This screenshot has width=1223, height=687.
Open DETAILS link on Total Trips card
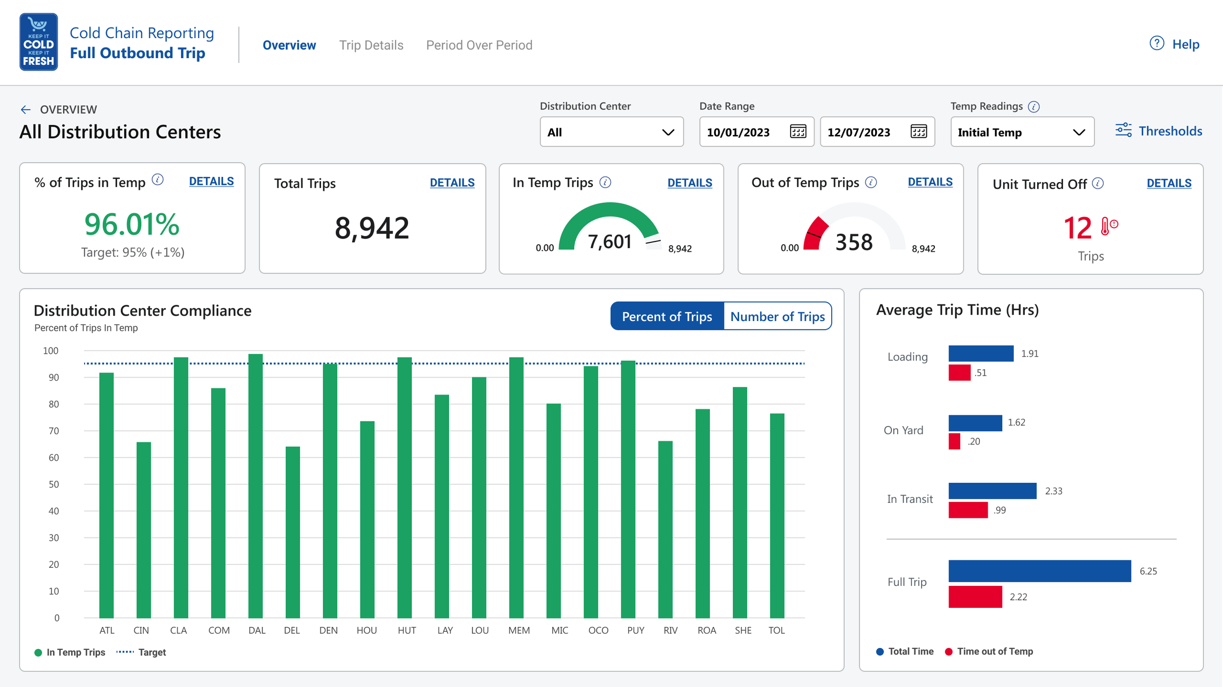452,183
